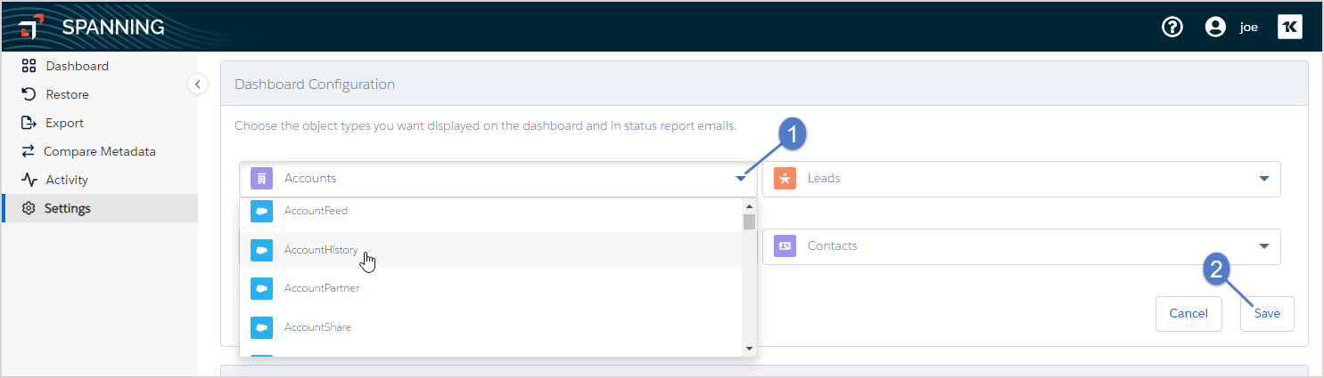The image size is (1324, 378).
Task: Select AccountPartner from the list
Action: pos(491,289)
